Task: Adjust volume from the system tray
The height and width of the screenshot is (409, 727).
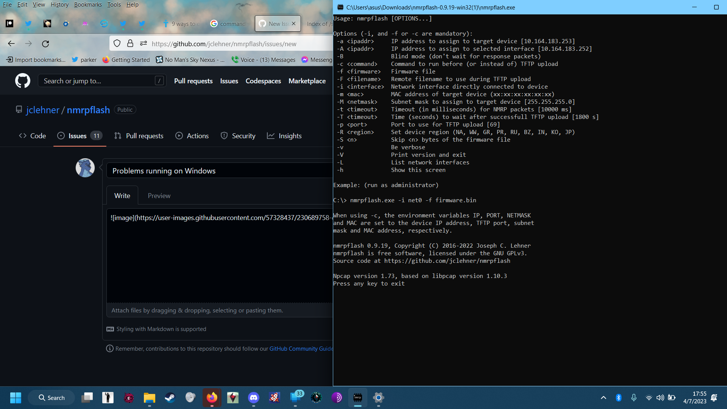Action: pos(660,398)
